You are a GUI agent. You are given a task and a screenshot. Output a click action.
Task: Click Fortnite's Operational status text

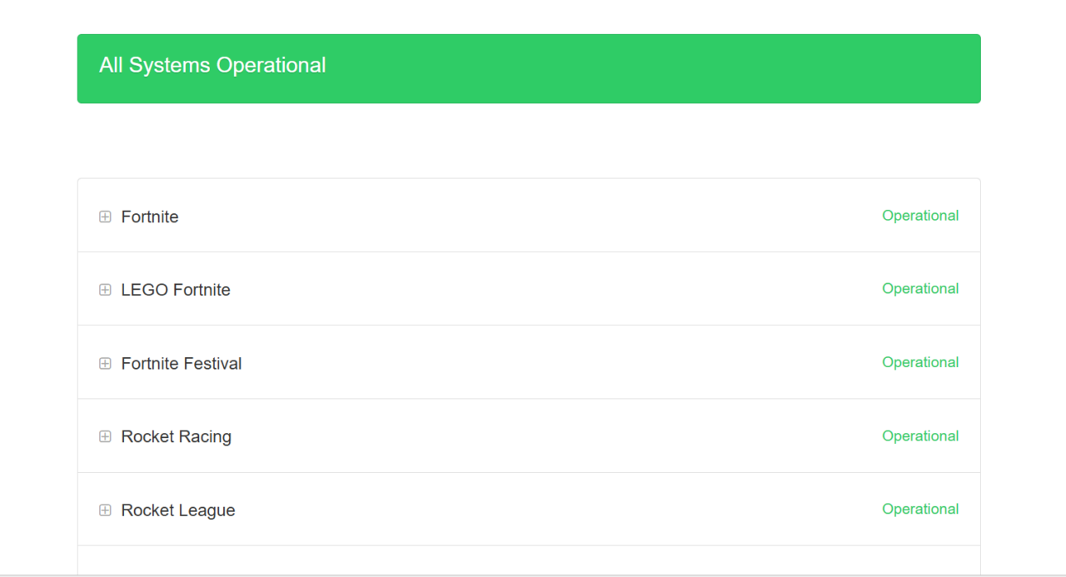[x=920, y=216]
